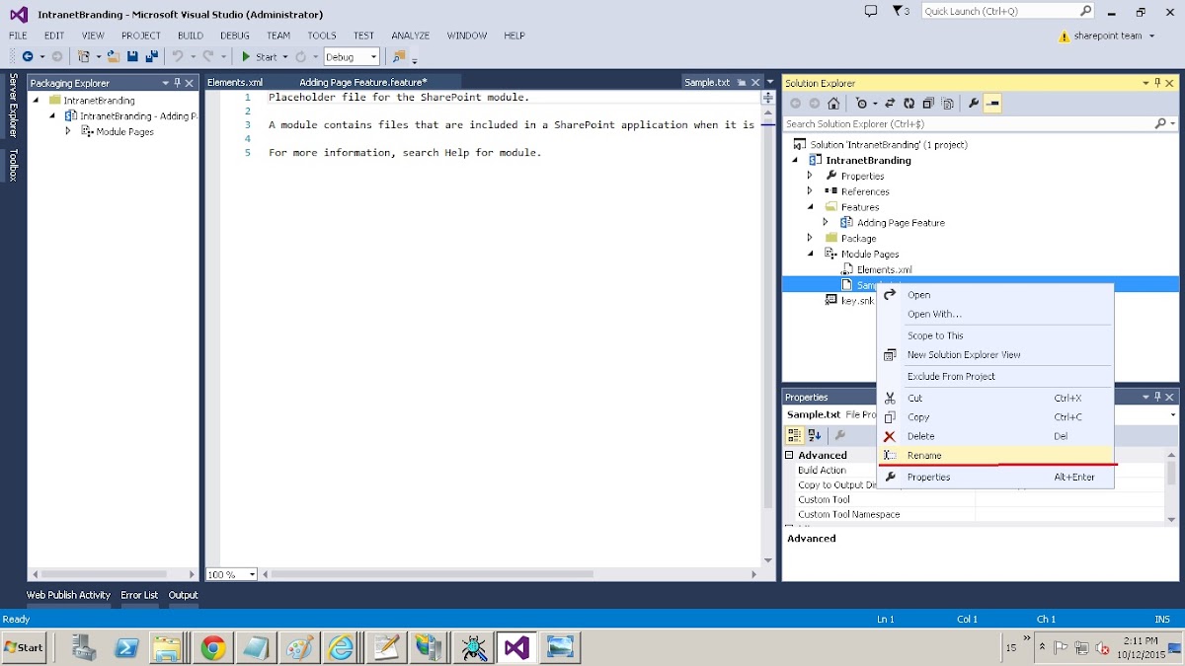The height and width of the screenshot is (666, 1185).
Task: Open the Toolbox side tab
Action: point(14,165)
